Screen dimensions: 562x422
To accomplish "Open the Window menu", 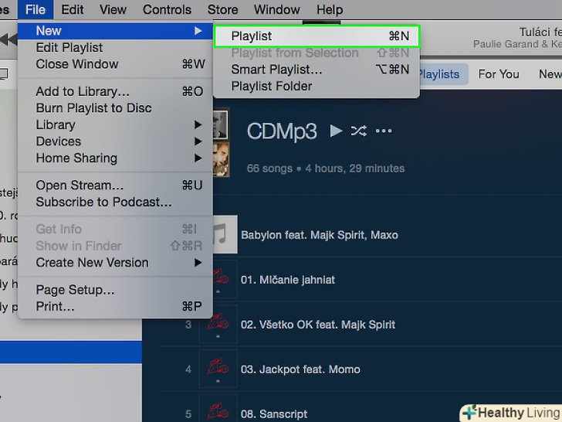I will click(276, 9).
